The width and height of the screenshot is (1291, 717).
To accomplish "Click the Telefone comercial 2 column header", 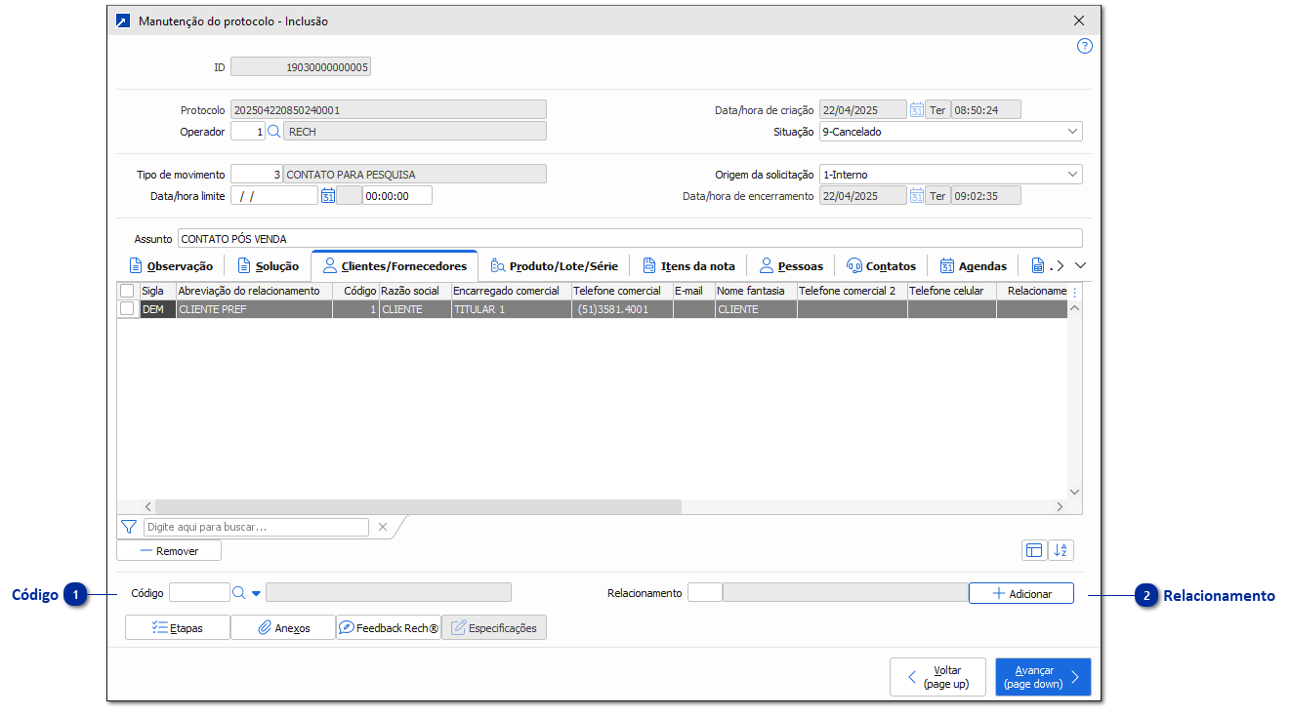I will [852, 291].
